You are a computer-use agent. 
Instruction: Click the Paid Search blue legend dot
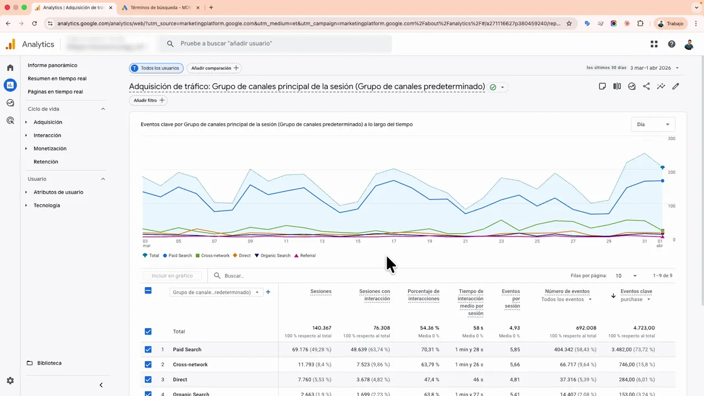coord(165,256)
